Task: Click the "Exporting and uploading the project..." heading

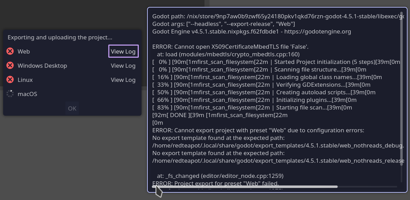Action: (60, 37)
